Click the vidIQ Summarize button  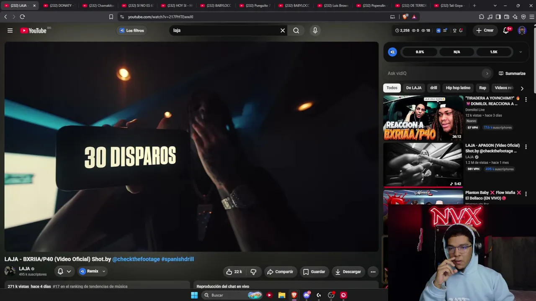click(512, 74)
